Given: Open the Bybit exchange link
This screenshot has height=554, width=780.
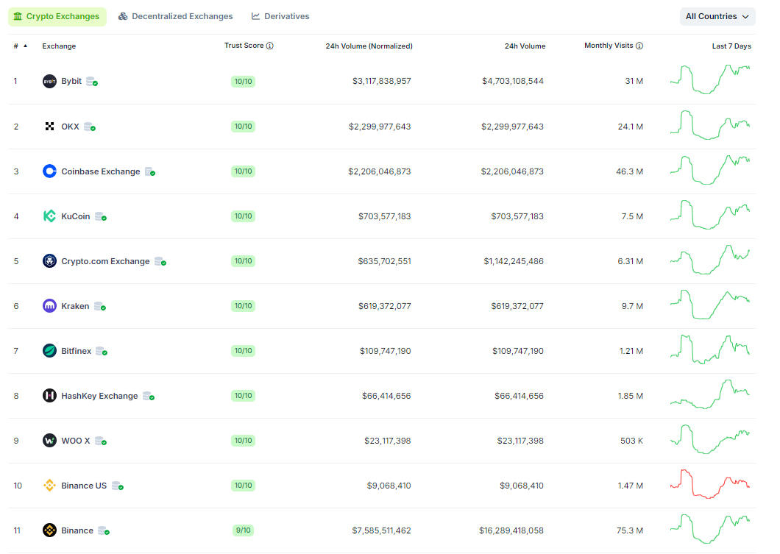Looking at the screenshot, I should (71, 81).
